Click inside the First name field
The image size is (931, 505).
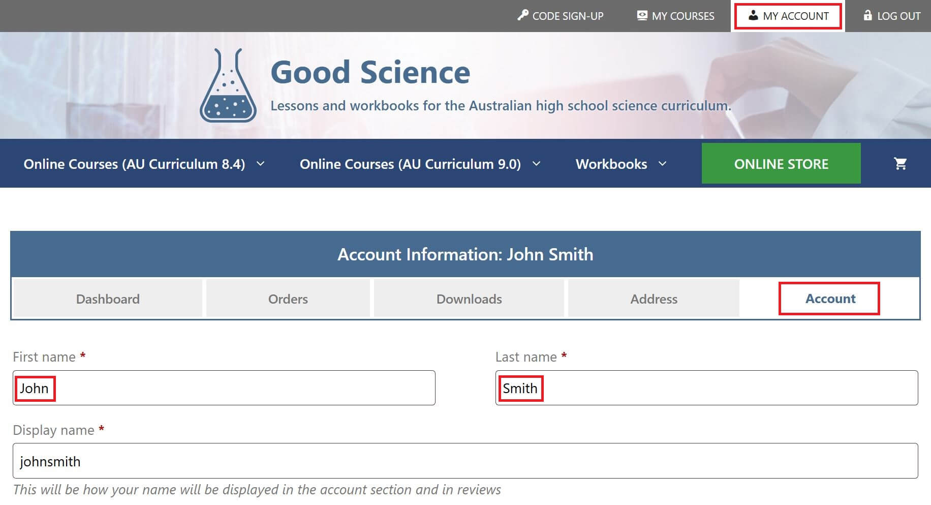[x=224, y=388]
